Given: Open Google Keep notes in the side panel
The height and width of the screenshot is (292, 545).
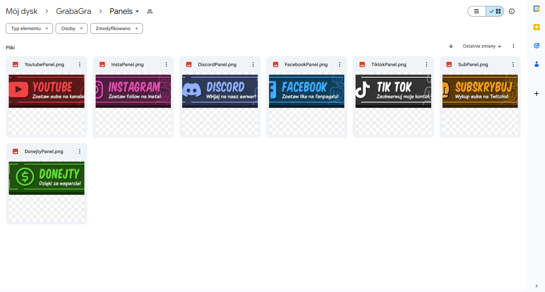Looking at the screenshot, I should tap(537, 27).
